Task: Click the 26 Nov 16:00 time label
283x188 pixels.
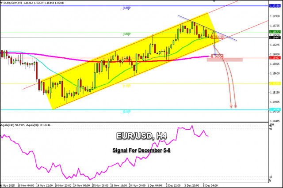Action: point(119,185)
